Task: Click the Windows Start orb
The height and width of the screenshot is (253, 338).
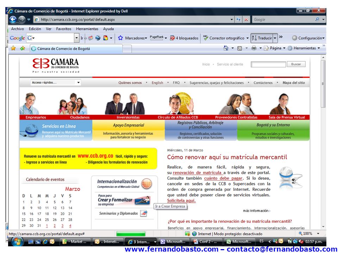Action: [17, 242]
